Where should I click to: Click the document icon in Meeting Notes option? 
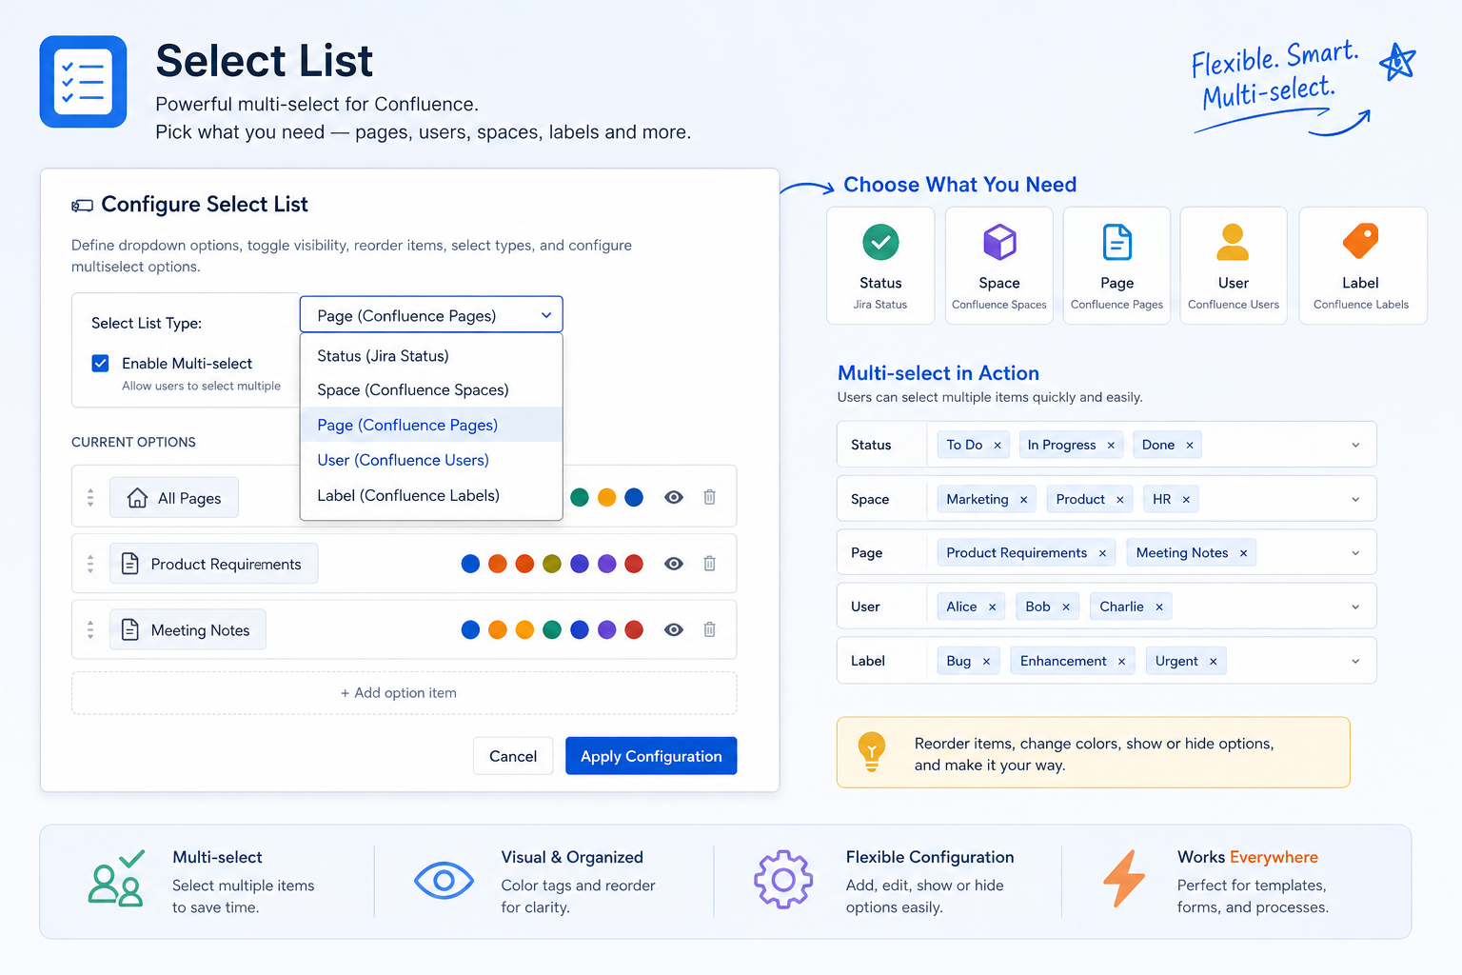click(130, 629)
